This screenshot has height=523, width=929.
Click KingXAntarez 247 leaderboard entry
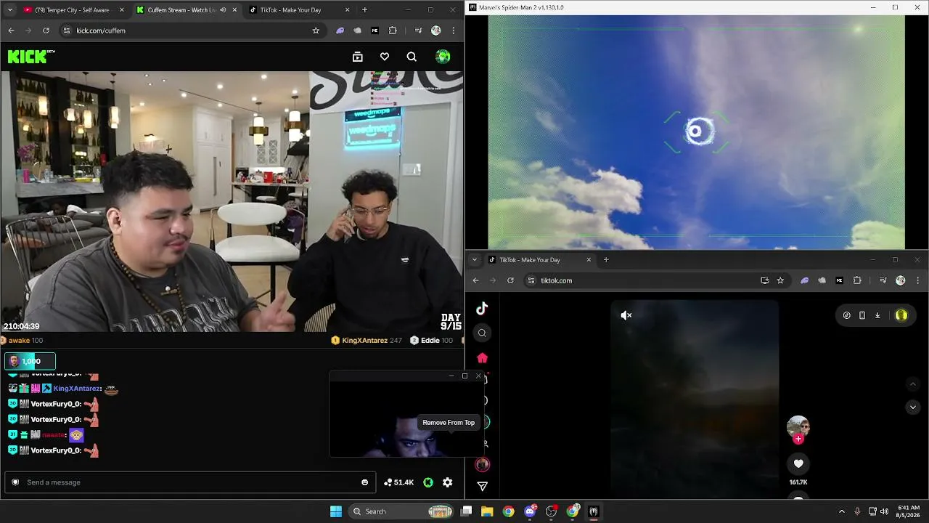point(367,340)
